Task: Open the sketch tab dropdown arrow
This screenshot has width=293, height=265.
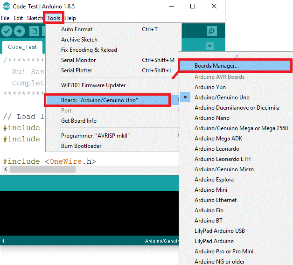Action: point(209,46)
